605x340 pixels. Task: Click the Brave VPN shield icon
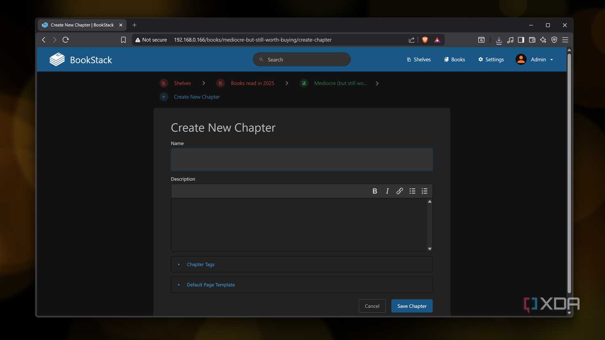(x=554, y=40)
